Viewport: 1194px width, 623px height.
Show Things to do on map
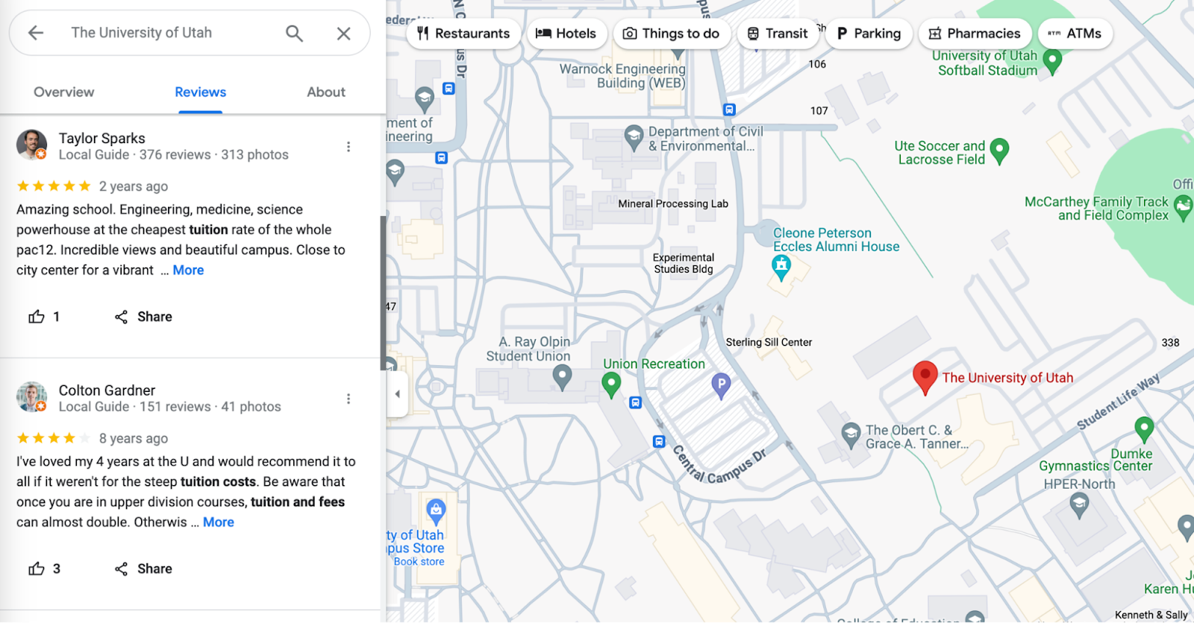672,34
